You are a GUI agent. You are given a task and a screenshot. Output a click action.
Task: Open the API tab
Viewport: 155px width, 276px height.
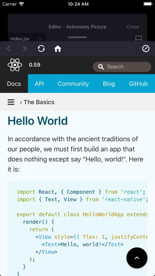pyautogui.click(x=39, y=84)
